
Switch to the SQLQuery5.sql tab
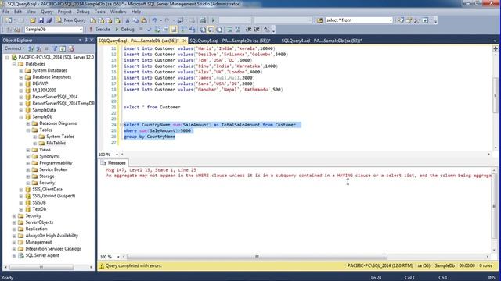[x=229, y=41]
